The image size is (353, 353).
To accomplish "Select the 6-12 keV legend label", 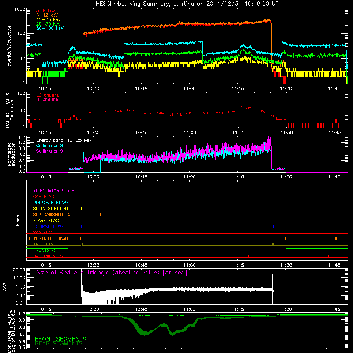I will pos(47,15).
